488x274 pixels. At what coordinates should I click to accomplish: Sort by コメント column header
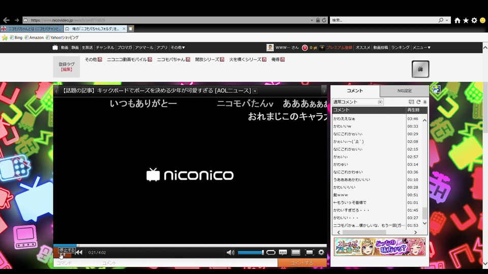(369, 110)
